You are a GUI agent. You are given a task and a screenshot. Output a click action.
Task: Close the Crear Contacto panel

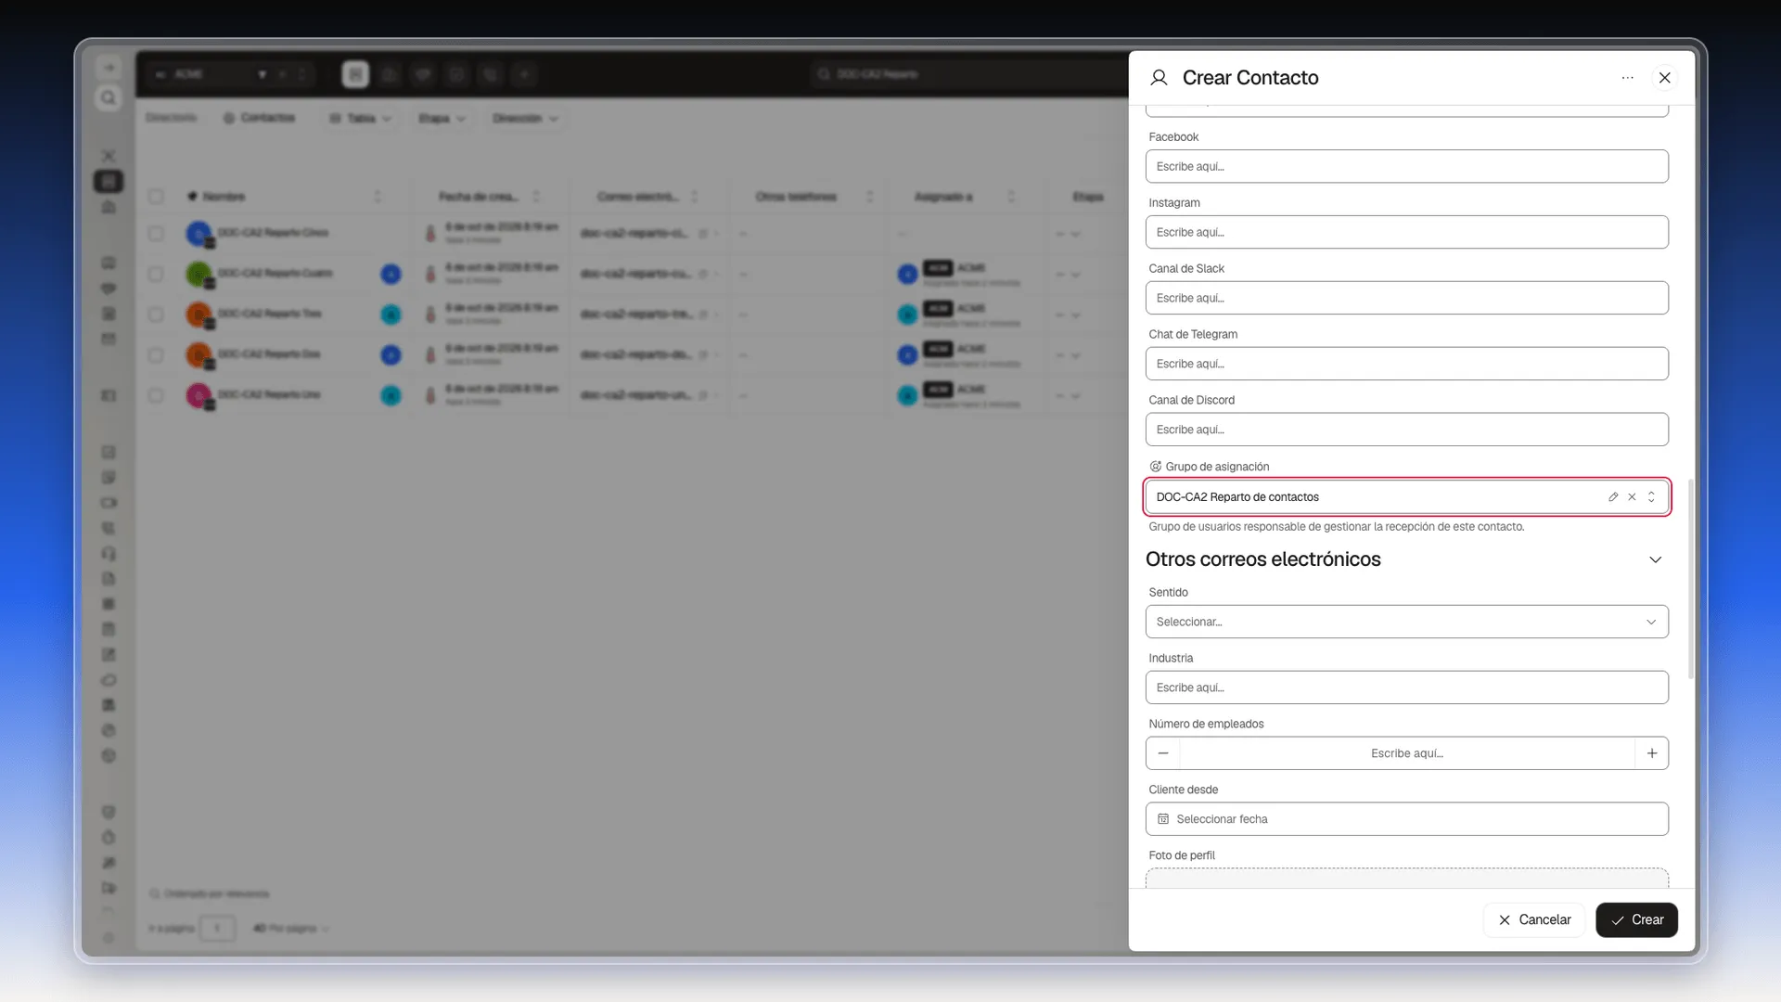click(x=1665, y=78)
